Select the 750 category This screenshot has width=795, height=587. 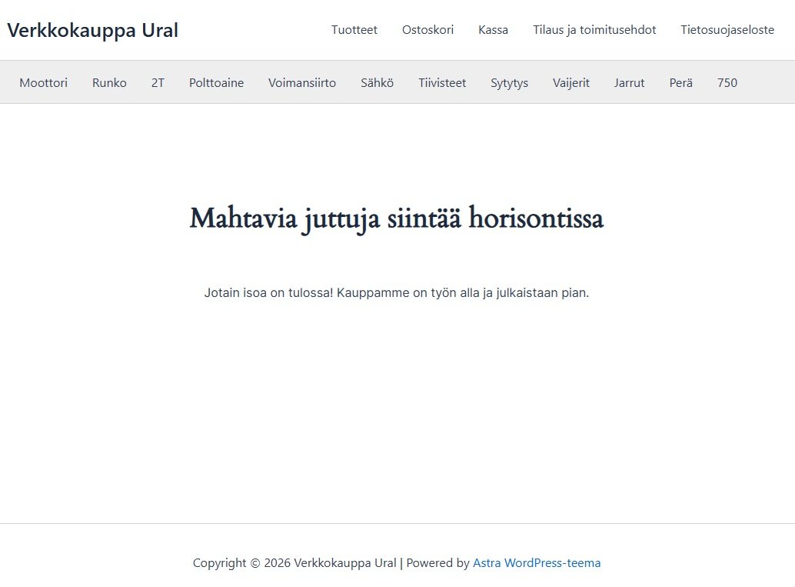pyautogui.click(x=727, y=82)
